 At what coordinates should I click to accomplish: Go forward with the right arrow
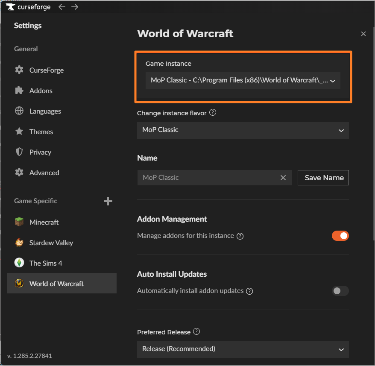click(x=75, y=7)
